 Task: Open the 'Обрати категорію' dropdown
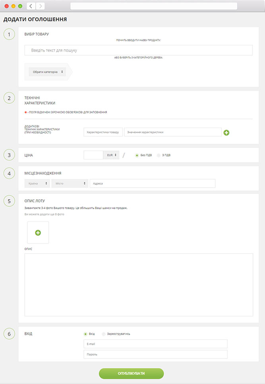coord(47,72)
